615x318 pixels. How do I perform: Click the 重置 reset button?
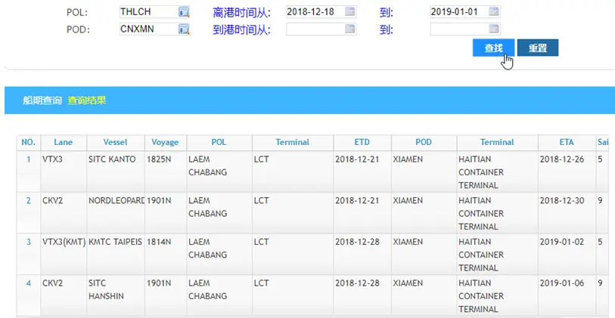538,48
